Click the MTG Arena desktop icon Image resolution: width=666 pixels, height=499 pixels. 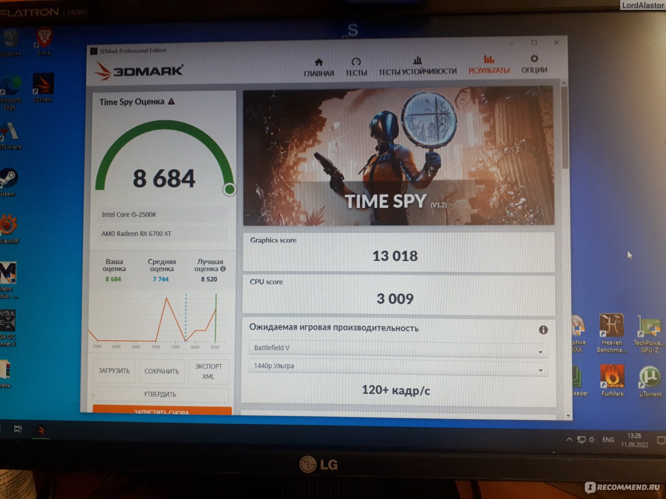[10, 136]
